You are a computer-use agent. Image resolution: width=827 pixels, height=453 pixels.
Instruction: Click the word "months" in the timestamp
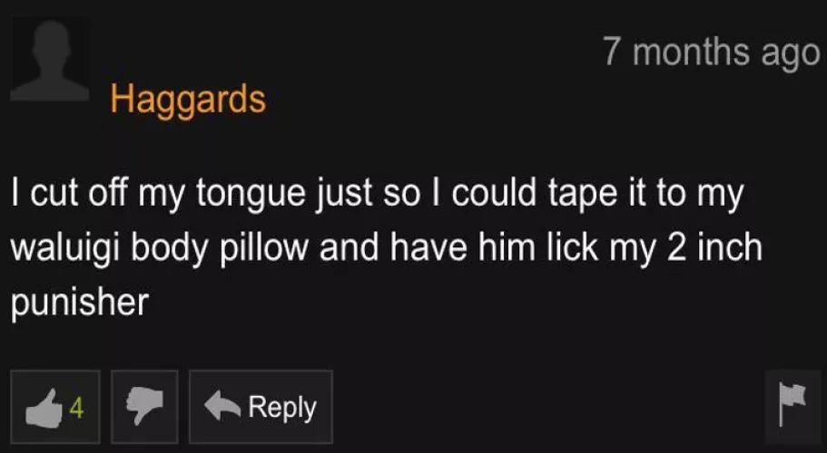click(x=691, y=51)
